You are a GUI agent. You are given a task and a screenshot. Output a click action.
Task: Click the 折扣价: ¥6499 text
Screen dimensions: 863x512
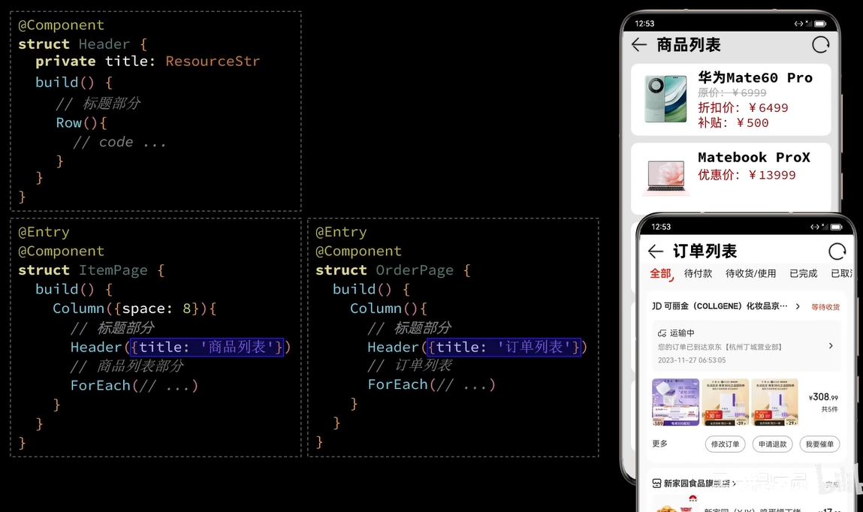click(743, 108)
